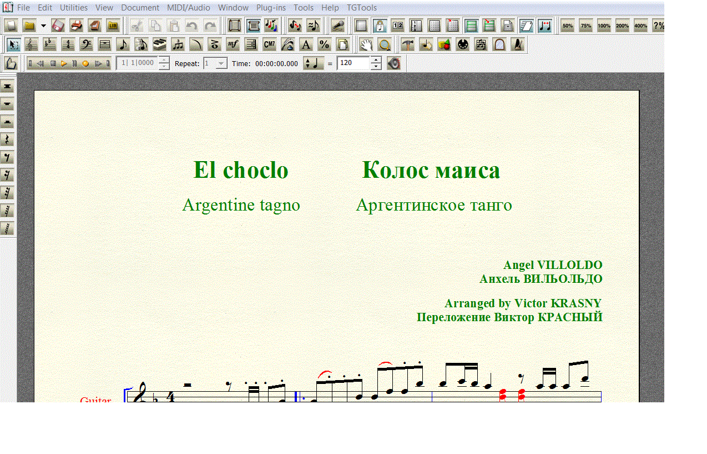Open the TGTools menu

(x=362, y=8)
